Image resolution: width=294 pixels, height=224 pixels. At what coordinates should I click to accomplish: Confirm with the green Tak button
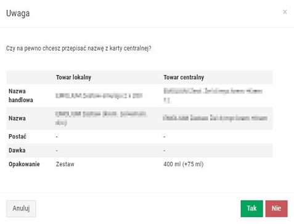click(x=251, y=209)
